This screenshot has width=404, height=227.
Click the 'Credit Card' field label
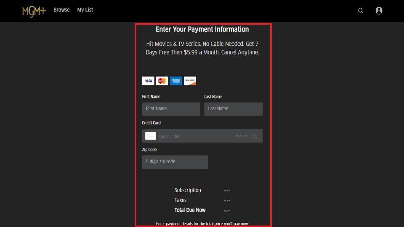tap(151, 123)
